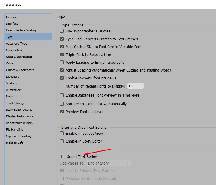Check the Smart Text Reflow checkbox
Viewport: 216px width, 185px height.
63,156
